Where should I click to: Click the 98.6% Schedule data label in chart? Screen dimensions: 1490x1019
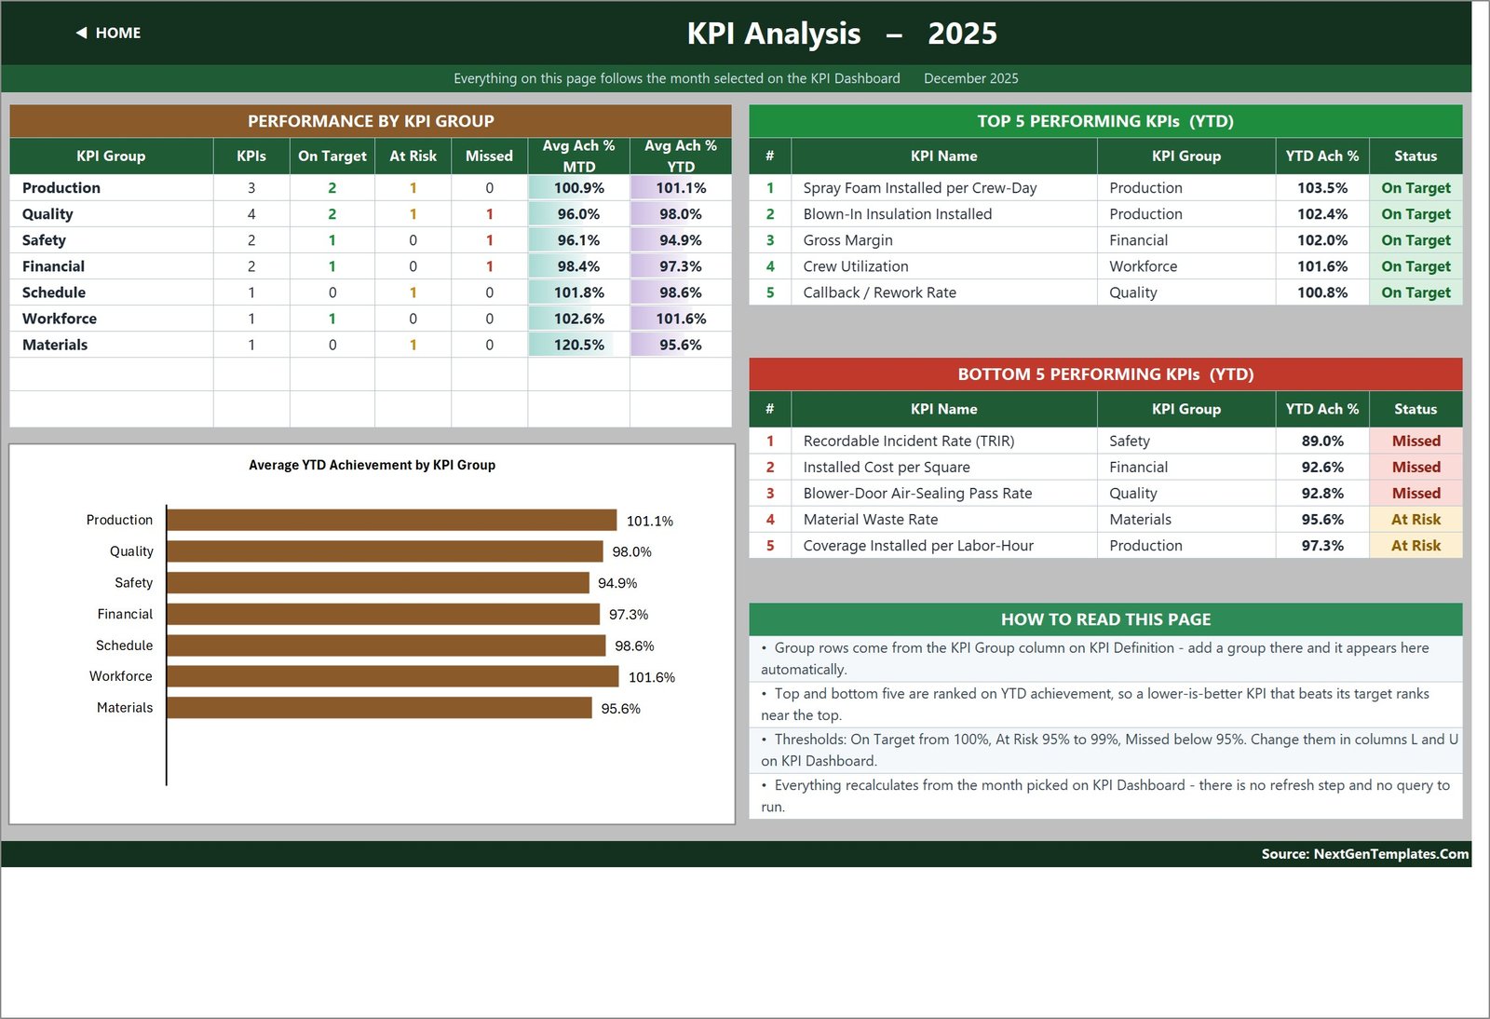634,645
